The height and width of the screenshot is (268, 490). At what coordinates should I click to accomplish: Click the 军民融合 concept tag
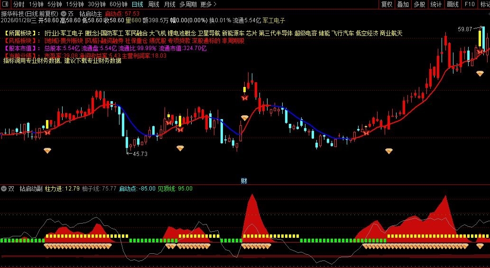(x=136, y=33)
